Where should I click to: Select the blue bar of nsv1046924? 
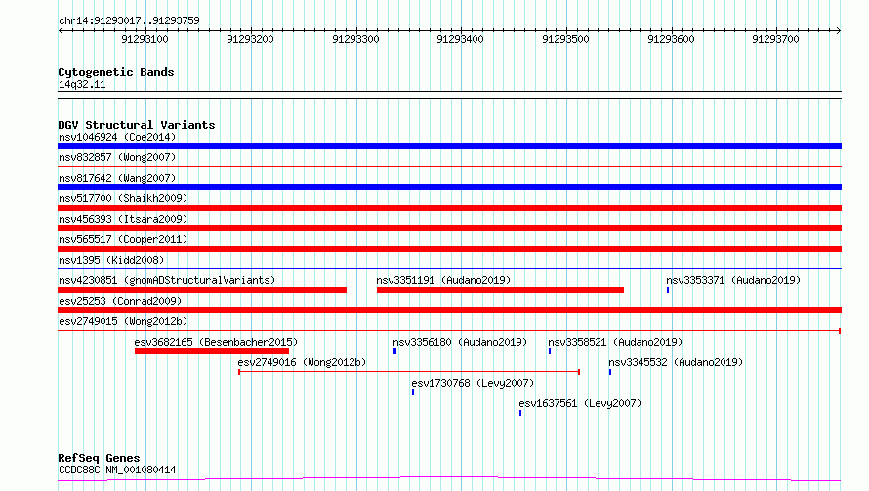point(449,146)
